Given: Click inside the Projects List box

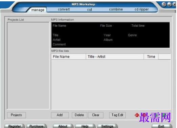Looking at the screenshot, I should (x=28, y=66).
